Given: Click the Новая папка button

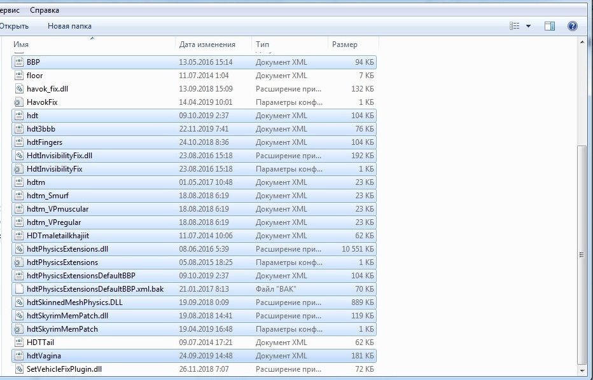Looking at the screenshot, I should (69, 26).
